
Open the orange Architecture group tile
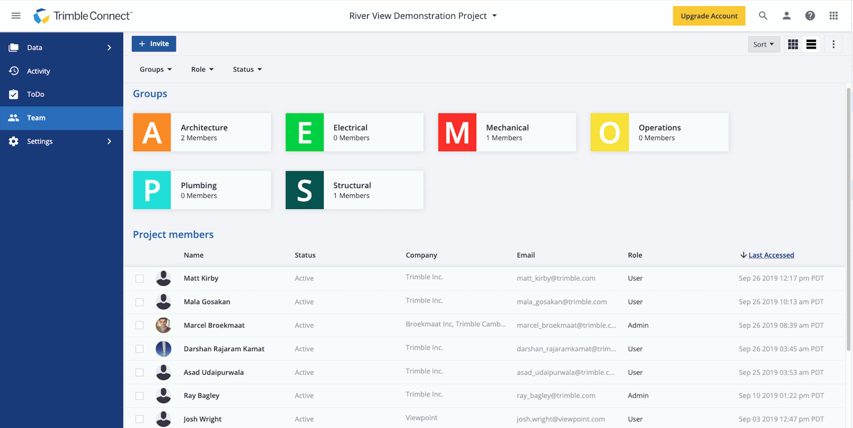click(202, 132)
